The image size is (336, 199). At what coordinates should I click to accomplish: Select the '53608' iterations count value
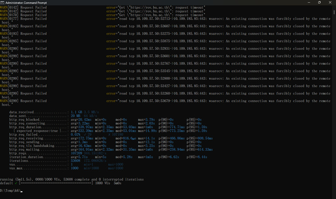click(76, 161)
